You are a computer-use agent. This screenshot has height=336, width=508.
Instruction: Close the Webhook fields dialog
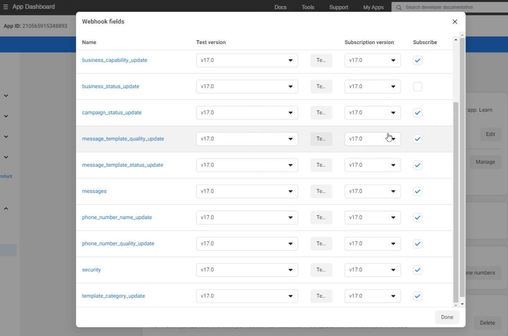pyautogui.click(x=455, y=21)
